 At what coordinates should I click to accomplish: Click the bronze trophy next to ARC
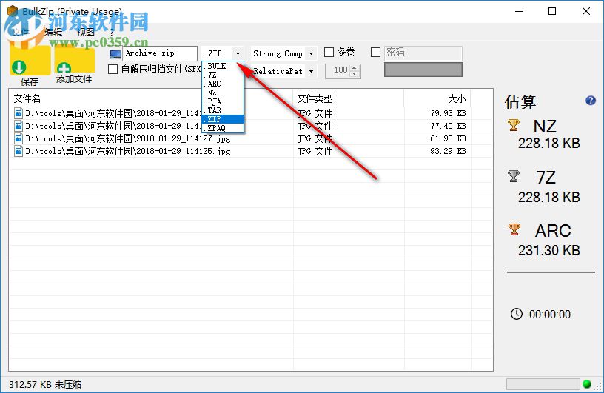[x=514, y=229]
